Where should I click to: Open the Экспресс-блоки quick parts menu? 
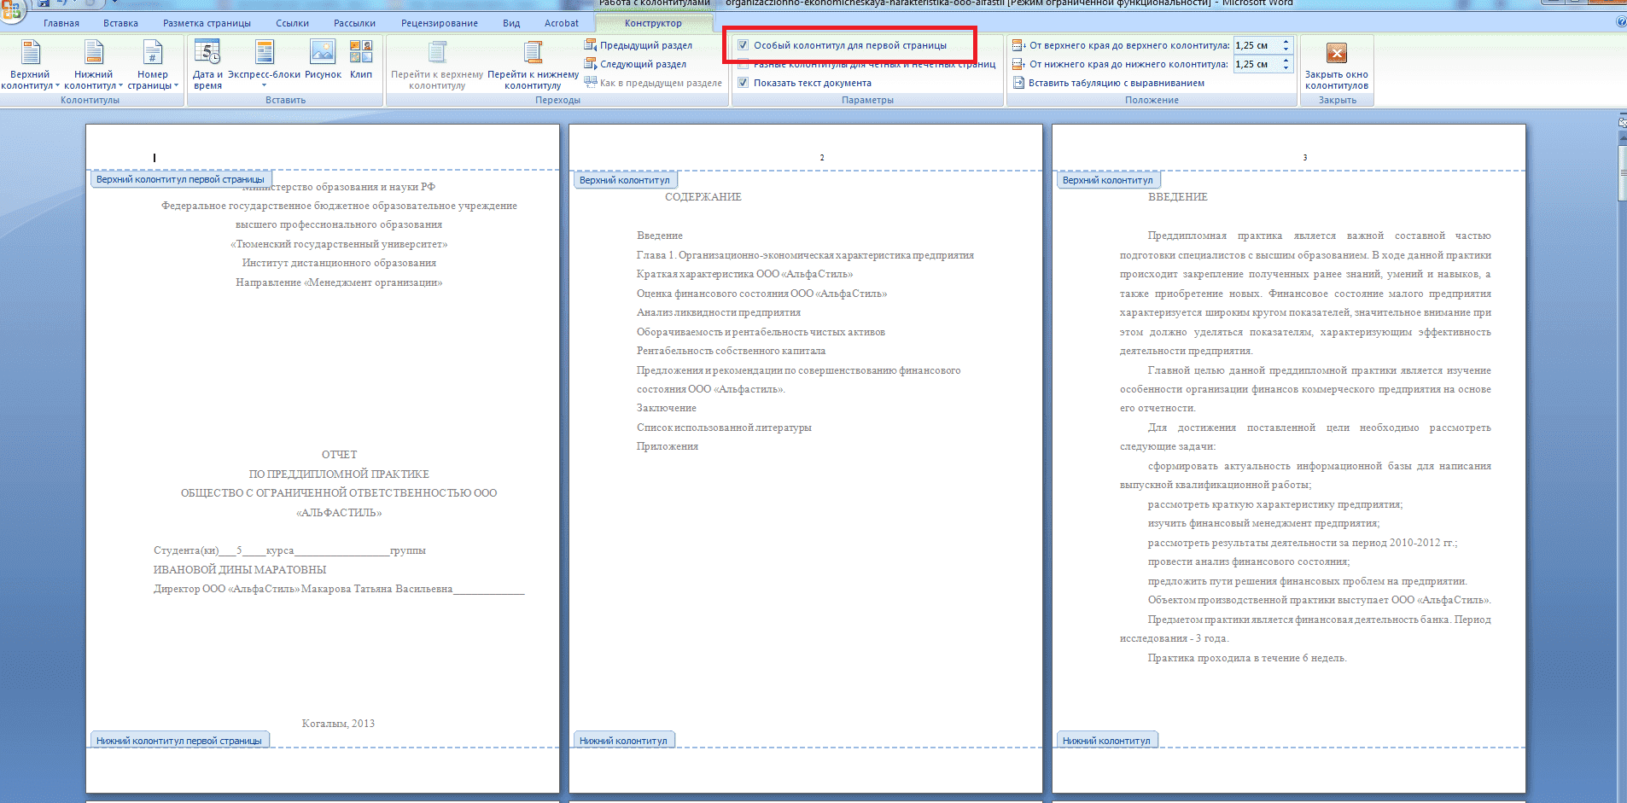click(x=264, y=64)
